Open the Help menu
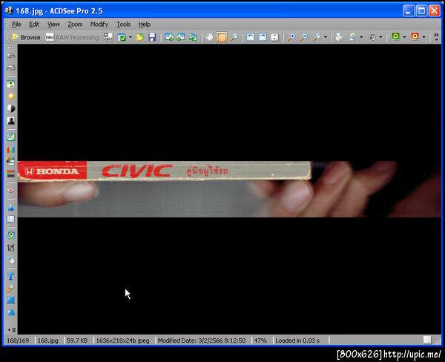 144,24
